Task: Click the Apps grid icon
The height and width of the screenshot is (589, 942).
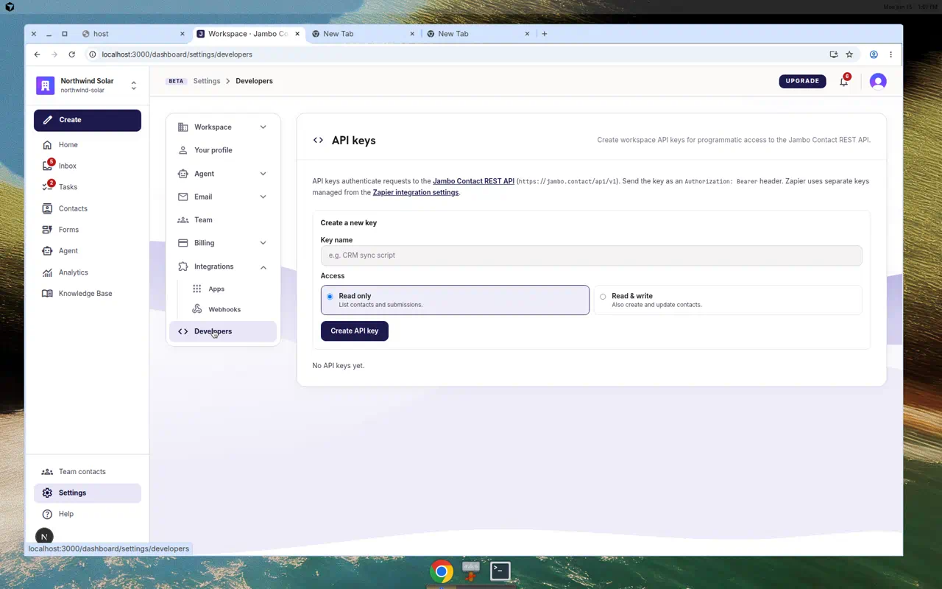Action: pos(197,289)
